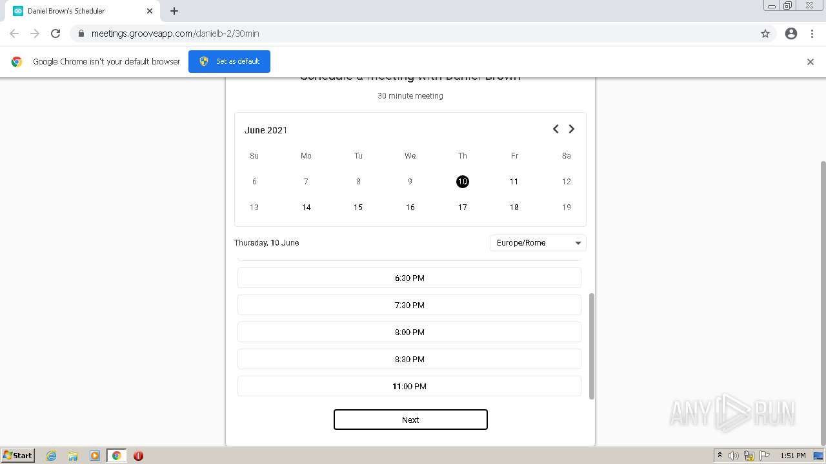Click the 'Thursday, 10 June' date label

pos(267,243)
